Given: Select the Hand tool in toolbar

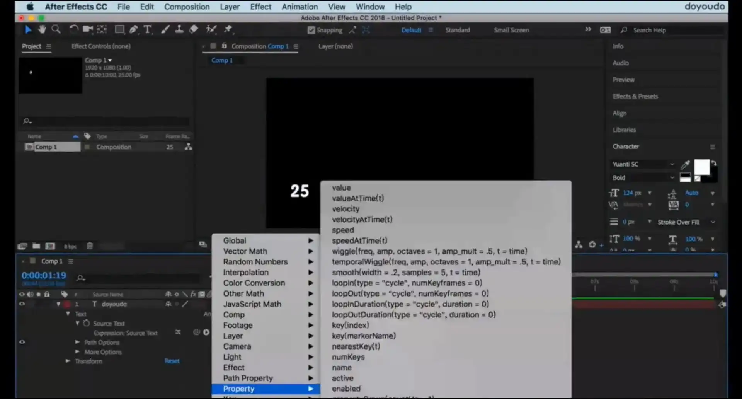Looking at the screenshot, I should 42,29.
